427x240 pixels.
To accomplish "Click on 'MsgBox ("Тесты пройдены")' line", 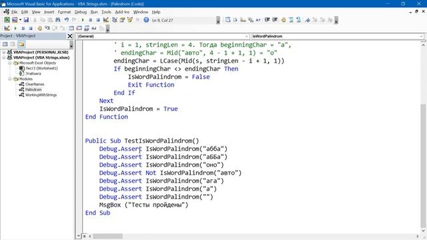I will (x=143, y=205).
